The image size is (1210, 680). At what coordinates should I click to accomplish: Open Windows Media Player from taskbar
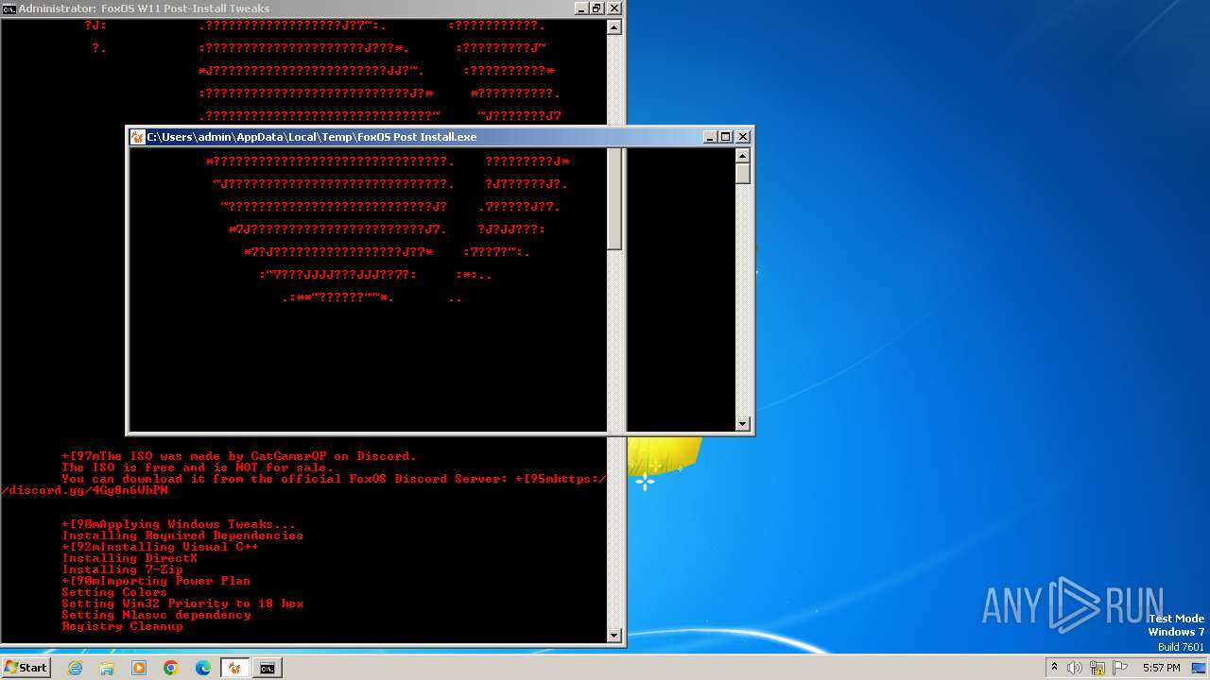(x=139, y=668)
